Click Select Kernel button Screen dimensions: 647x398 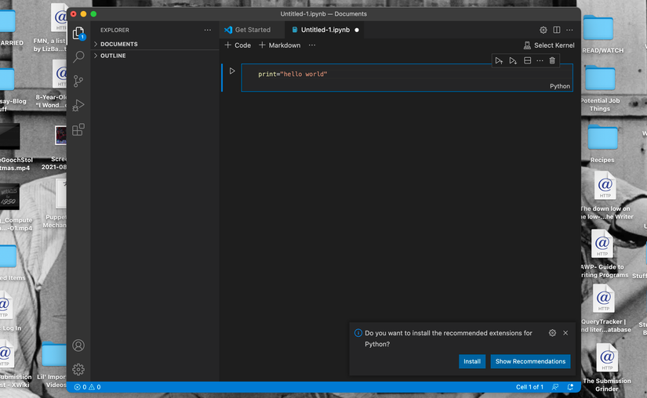tap(549, 45)
